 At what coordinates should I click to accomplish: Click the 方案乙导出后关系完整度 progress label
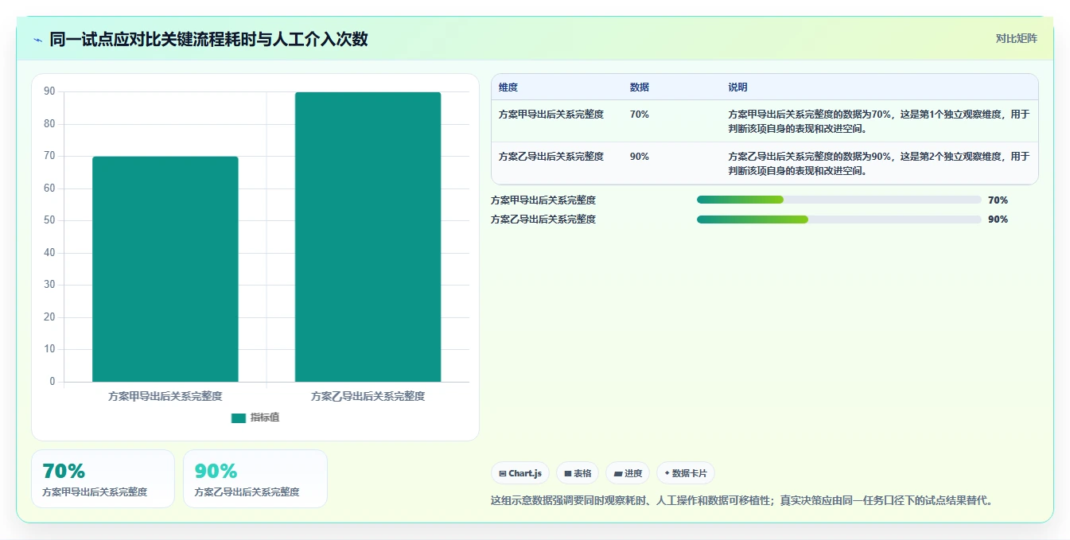tap(543, 219)
